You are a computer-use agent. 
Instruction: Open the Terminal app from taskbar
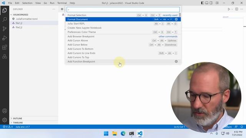pyautogui.click(x=131, y=133)
